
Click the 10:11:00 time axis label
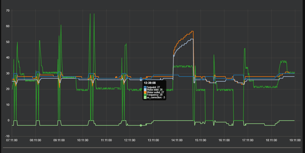click(x=83, y=140)
